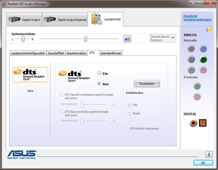
Task: Open the Lautsprecherkonfiguration tab
Action: pyautogui.click(x=28, y=53)
